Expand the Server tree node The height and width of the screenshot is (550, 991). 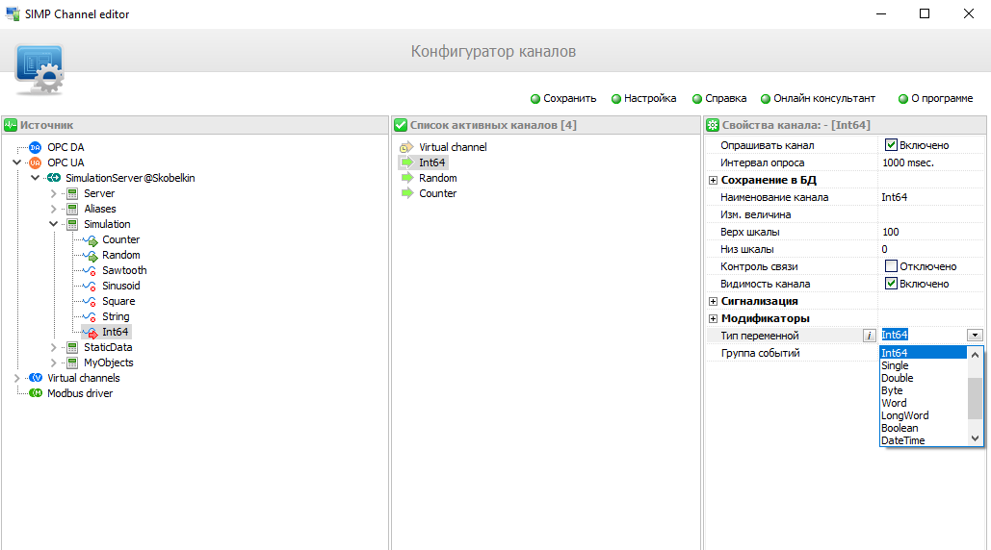tap(54, 193)
